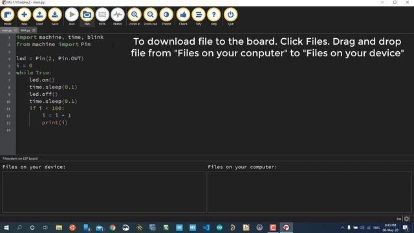Show hidden system tray icons

(342, 227)
